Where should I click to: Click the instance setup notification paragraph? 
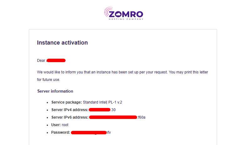122,76
